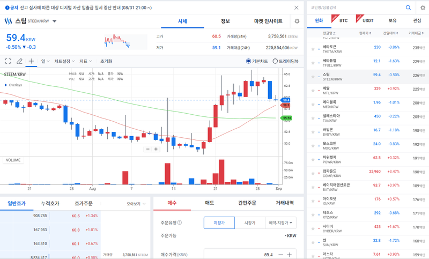429x259 pixels.
Task: Focus the coin name search field
Action: click(x=356, y=8)
